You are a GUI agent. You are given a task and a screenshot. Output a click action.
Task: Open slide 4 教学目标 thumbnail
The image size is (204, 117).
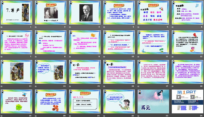point(119,13)
